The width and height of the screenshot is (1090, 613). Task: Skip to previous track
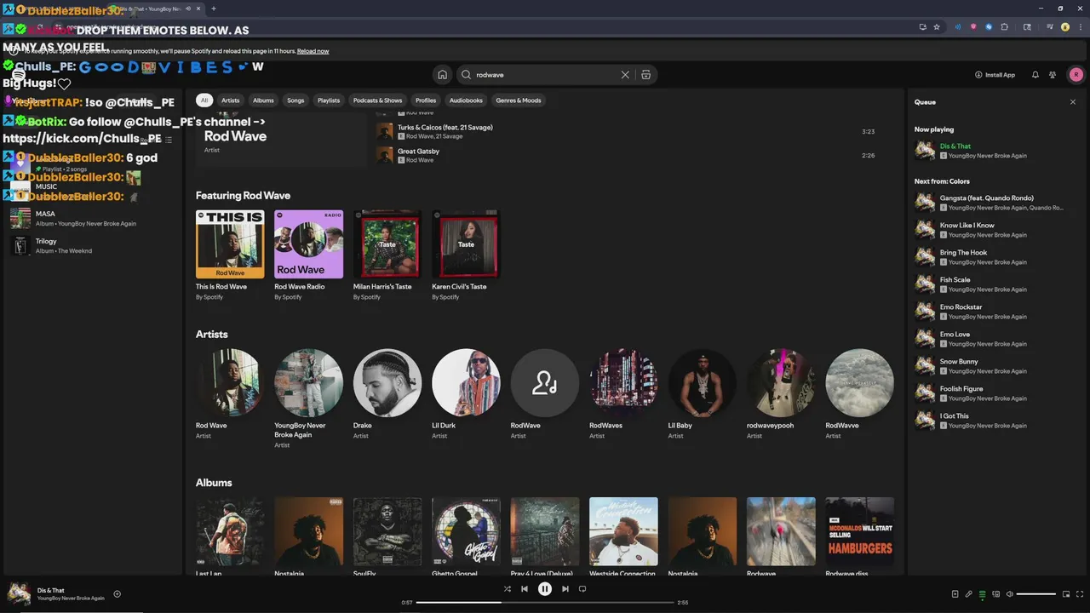pos(525,589)
